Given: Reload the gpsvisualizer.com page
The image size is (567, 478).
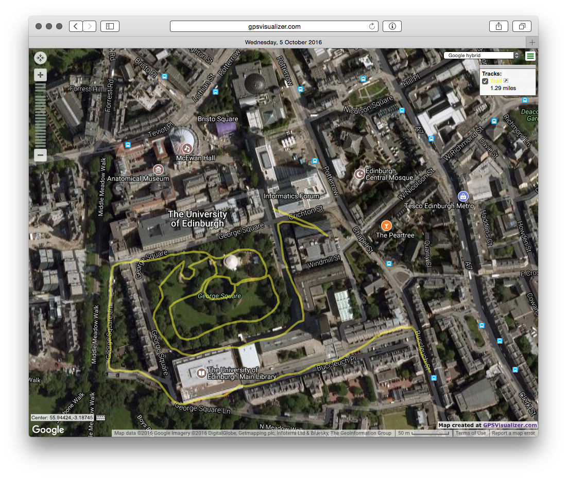Looking at the screenshot, I should (372, 26).
